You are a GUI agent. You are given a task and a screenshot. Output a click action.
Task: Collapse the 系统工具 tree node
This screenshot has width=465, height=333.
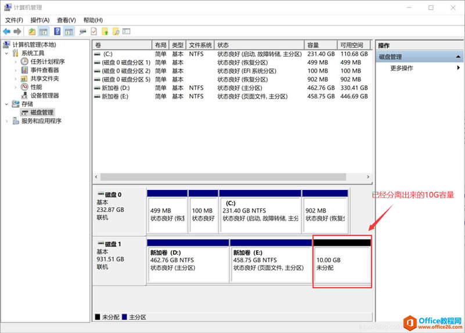6,53
